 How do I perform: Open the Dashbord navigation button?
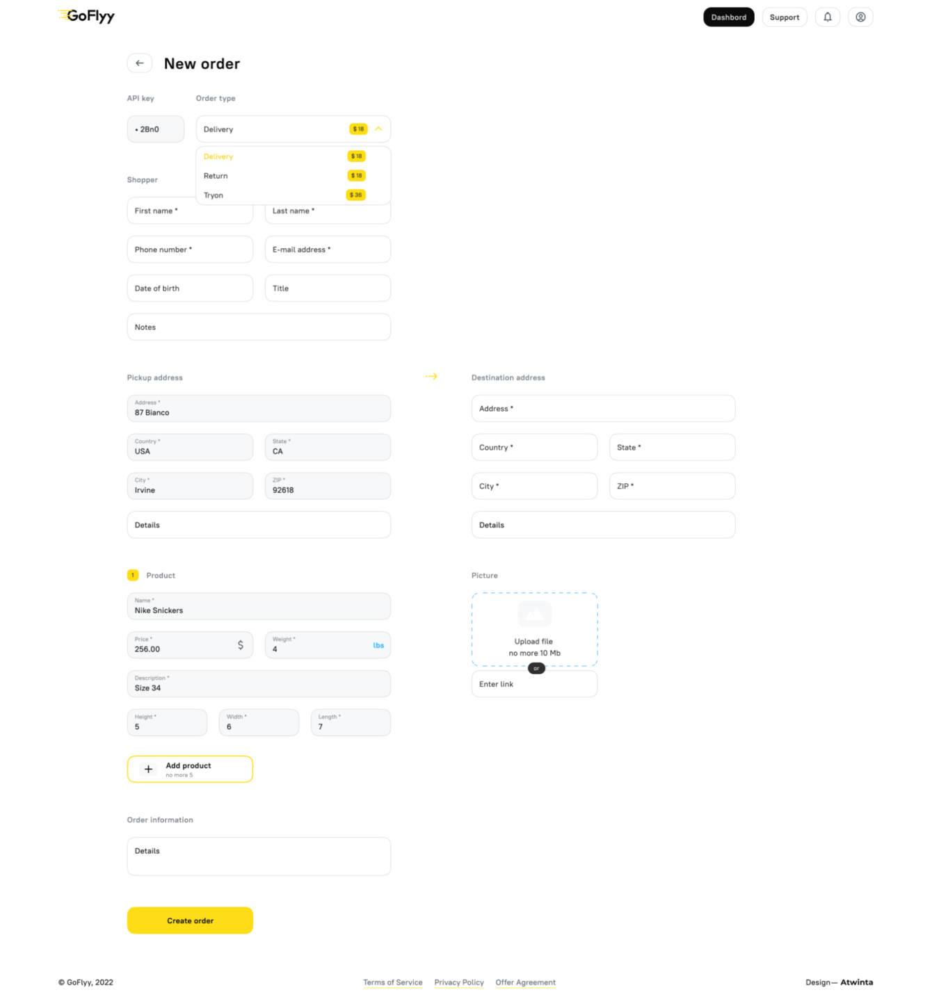click(728, 17)
